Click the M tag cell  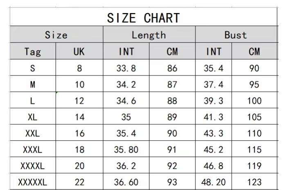(x=33, y=85)
